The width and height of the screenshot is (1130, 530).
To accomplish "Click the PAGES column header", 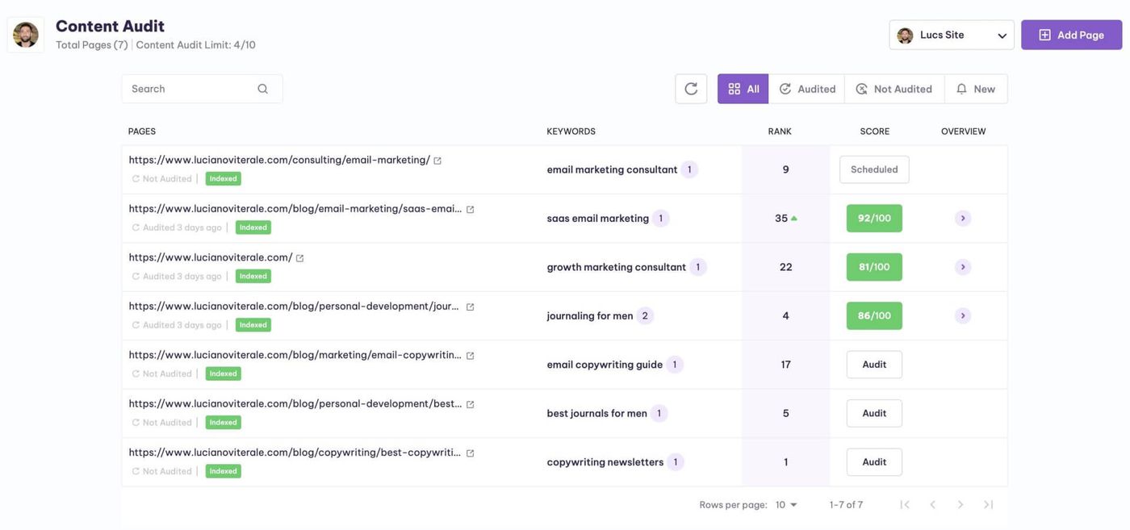I will [142, 131].
